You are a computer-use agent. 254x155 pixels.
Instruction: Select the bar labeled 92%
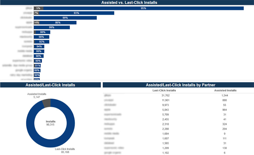(42, 42)
